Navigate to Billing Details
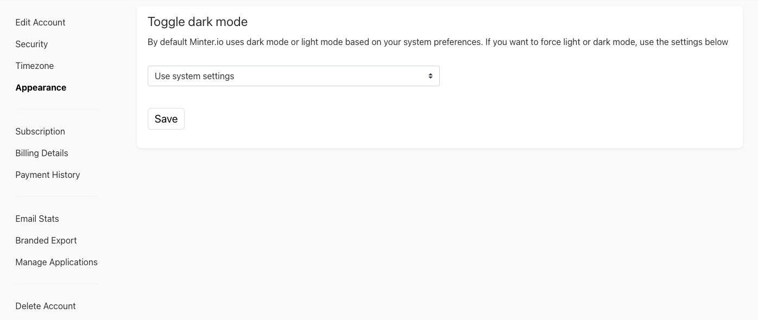Viewport: 758px width, 320px height. 42,153
